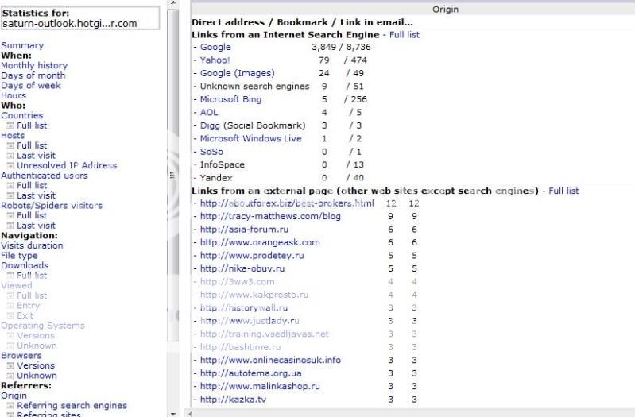Viewport: 635px width, 417px height.
Task: Open Full list of external page links
Action: [563, 191]
